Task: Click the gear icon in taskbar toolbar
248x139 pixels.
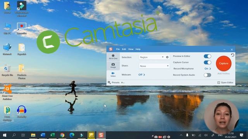Action: [169, 137]
